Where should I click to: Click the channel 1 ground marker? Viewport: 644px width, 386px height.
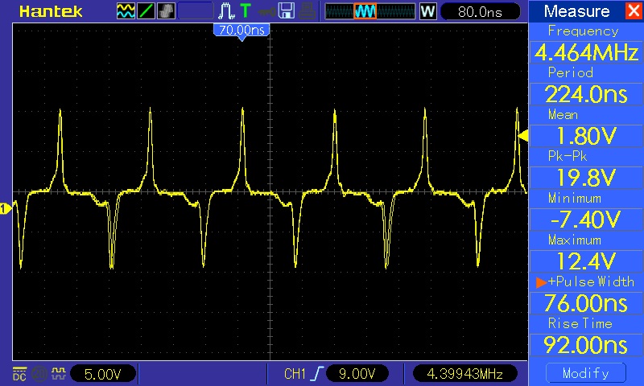point(6,209)
